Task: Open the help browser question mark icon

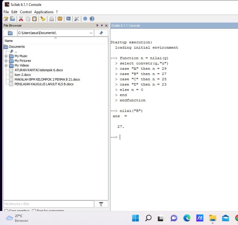Action: [x=92, y=19]
